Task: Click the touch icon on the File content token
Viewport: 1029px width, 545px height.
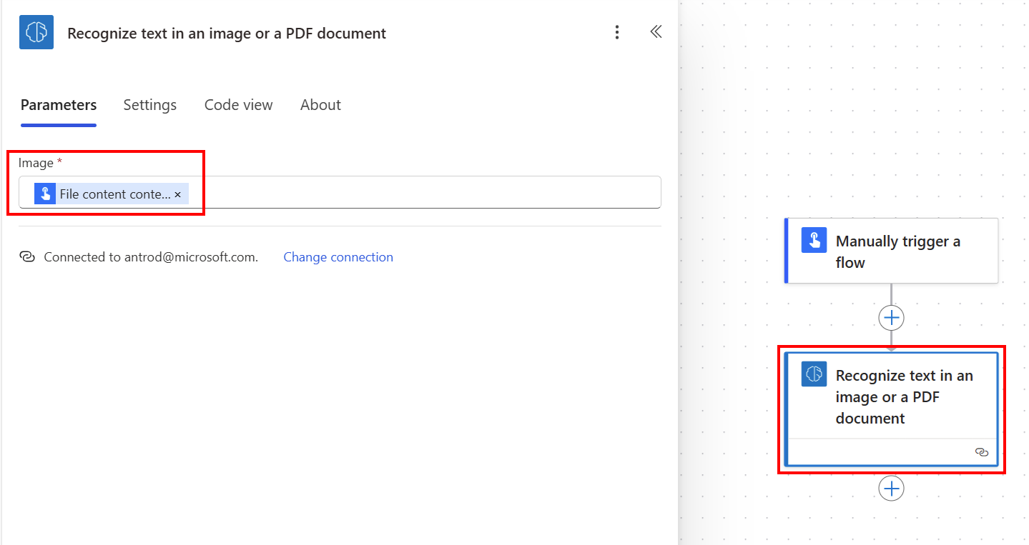Action: (x=45, y=193)
